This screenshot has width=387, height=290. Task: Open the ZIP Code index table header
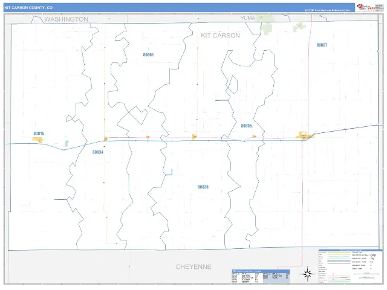coord(261,271)
